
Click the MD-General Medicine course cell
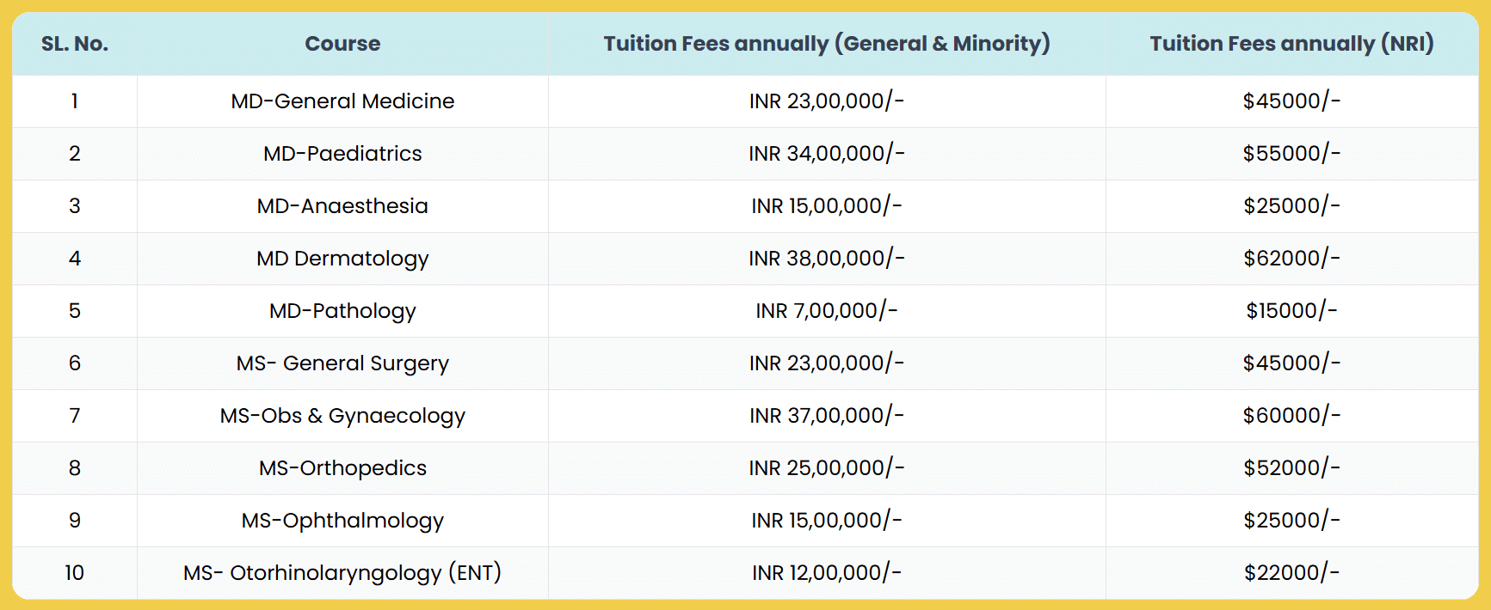[x=342, y=101]
